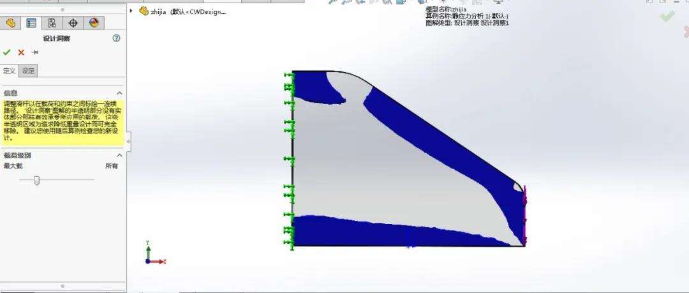Click the panel collapse handle on divider

pos(128,142)
